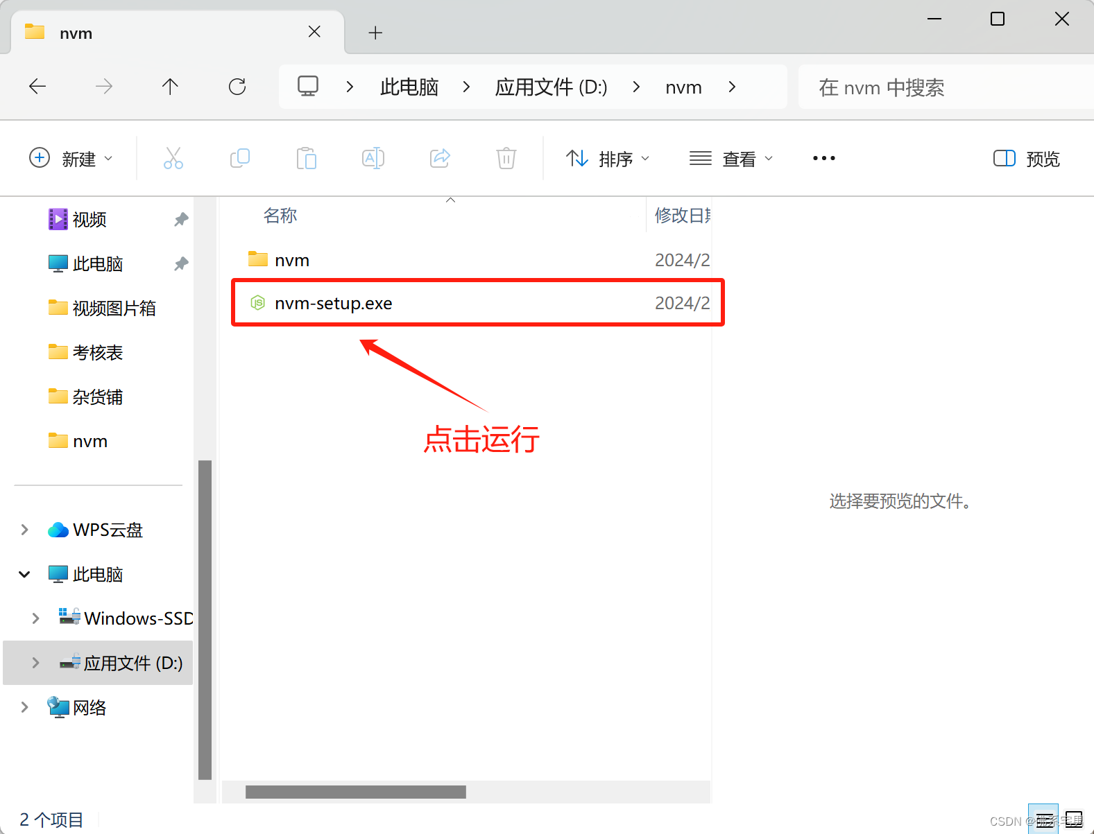
Task: Click chevron before 此电脑 in address bar
Action: point(350,87)
